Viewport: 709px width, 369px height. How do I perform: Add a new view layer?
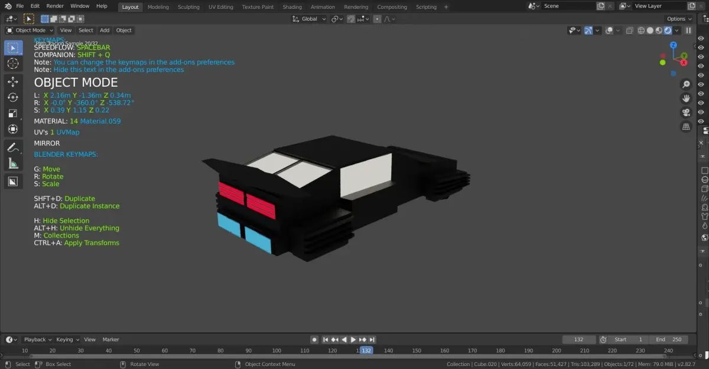[x=691, y=6]
